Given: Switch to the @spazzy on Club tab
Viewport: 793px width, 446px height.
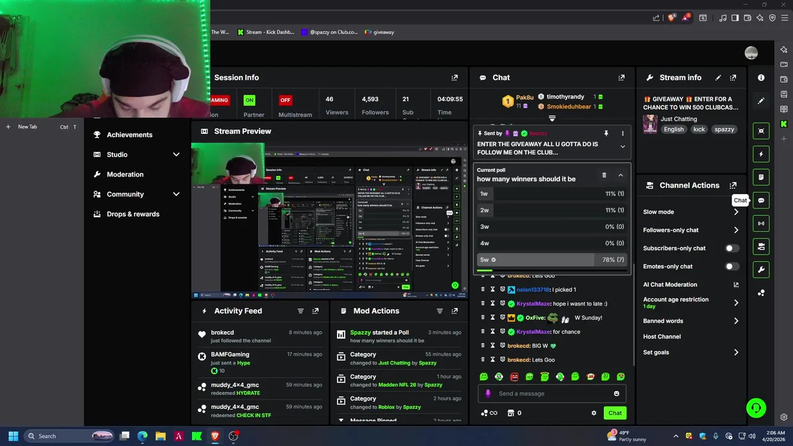Looking at the screenshot, I should click(329, 32).
